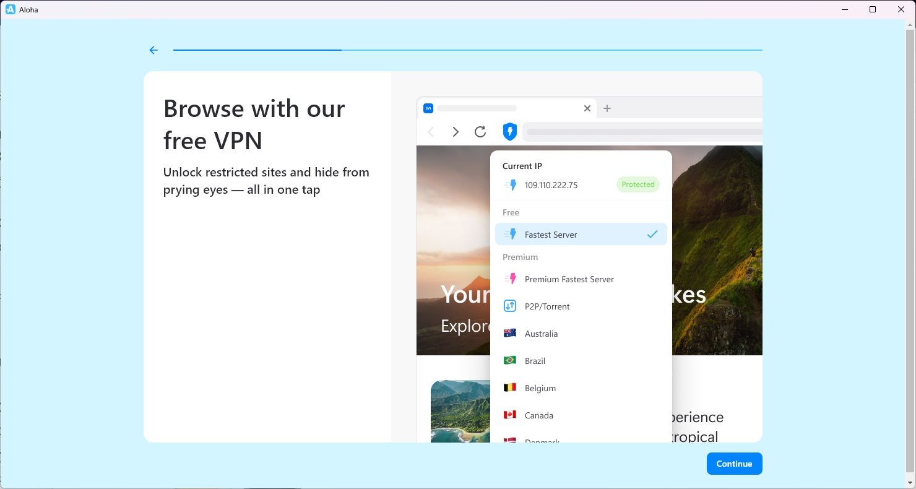The height and width of the screenshot is (489, 916).
Task: Select Australia from the server list
Action: click(x=581, y=334)
